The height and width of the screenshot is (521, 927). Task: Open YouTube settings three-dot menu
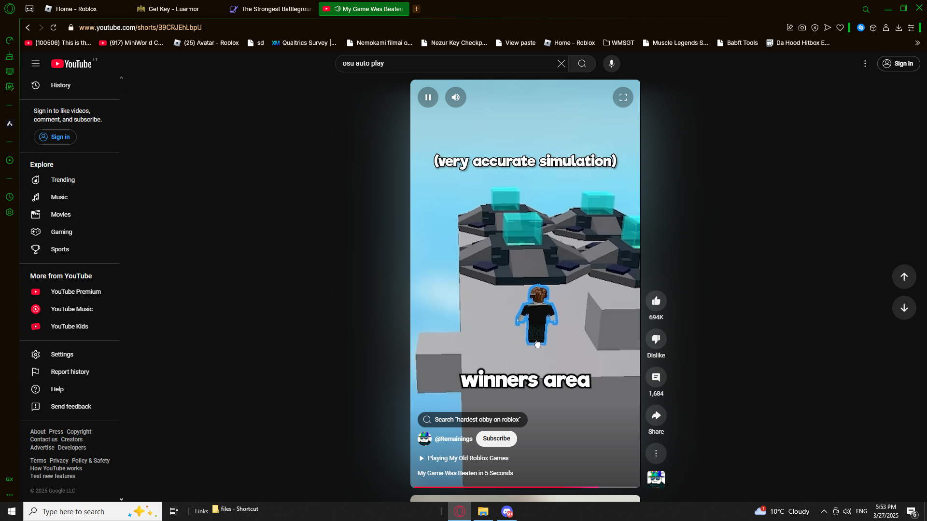tap(865, 64)
